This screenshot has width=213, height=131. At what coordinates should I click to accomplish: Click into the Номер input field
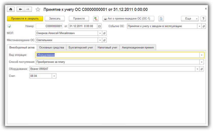pyautogui.click(x=49, y=26)
